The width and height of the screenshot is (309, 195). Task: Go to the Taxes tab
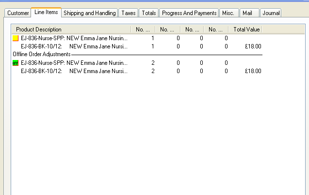point(129,13)
